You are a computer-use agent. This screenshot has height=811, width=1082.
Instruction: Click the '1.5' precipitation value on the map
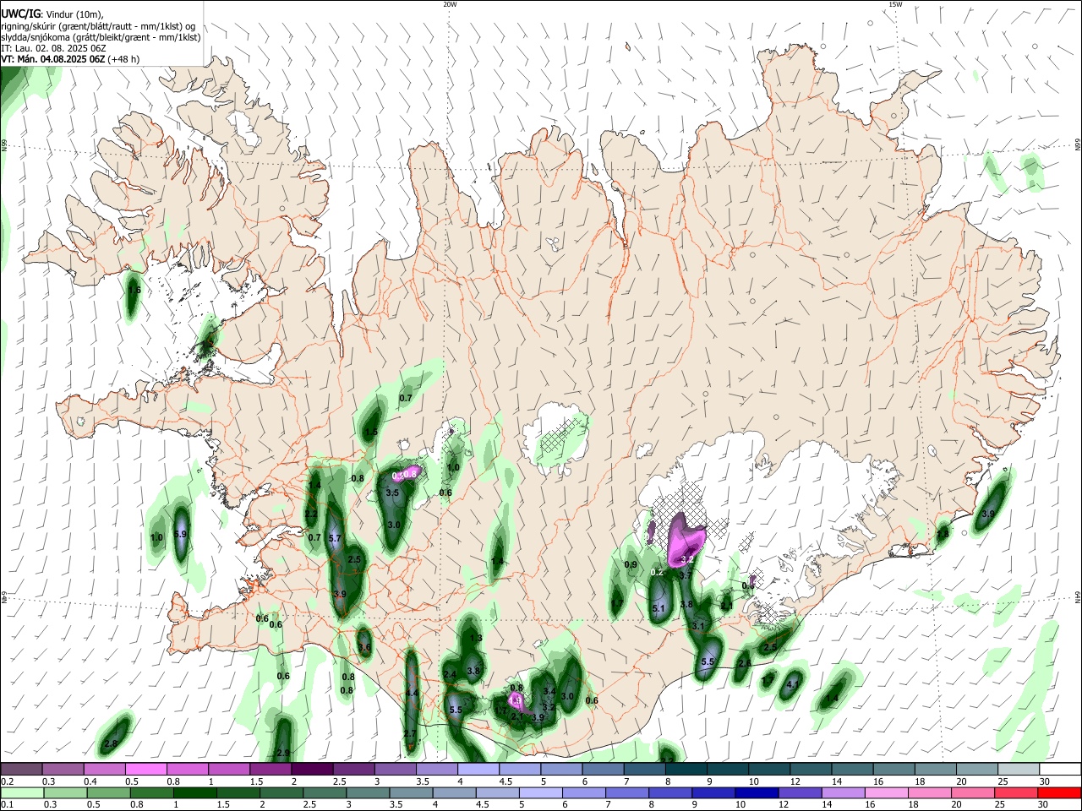[371, 433]
